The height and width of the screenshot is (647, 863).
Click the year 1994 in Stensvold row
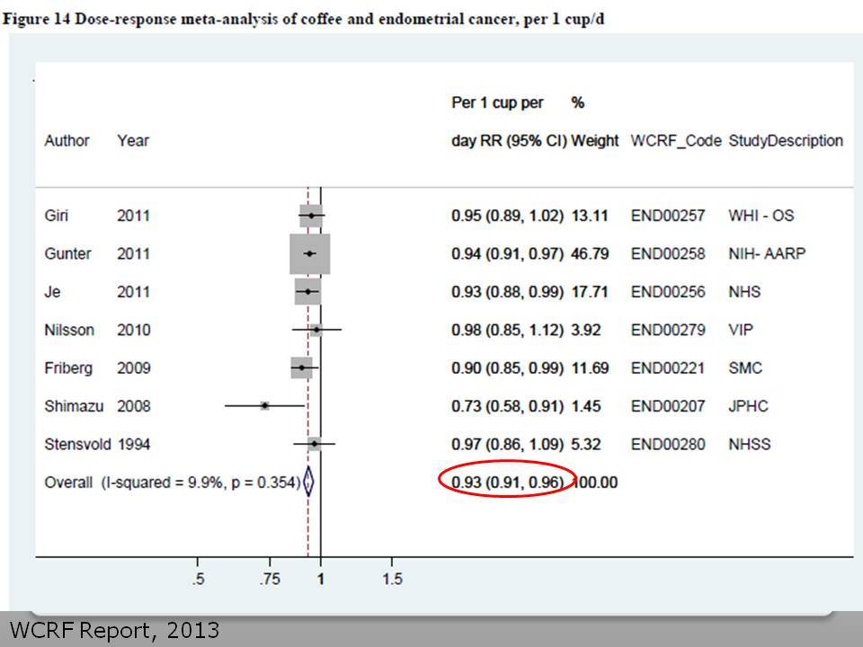click(133, 444)
